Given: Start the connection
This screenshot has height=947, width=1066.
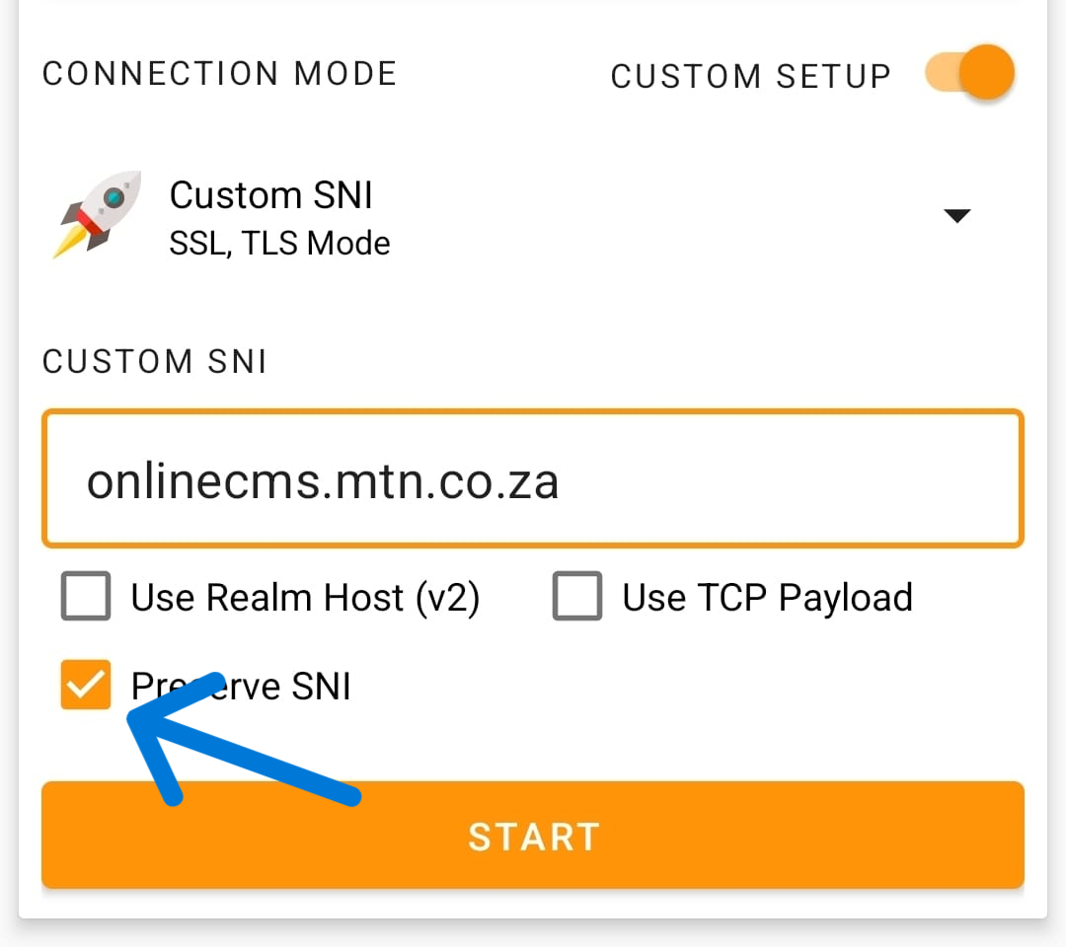Looking at the screenshot, I should [533, 835].
